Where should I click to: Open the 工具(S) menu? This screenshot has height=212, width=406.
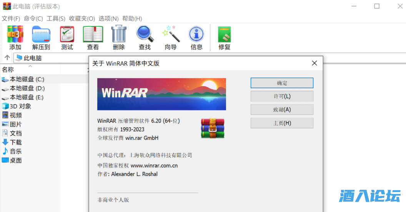pyautogui.click(x=56, y=18)
